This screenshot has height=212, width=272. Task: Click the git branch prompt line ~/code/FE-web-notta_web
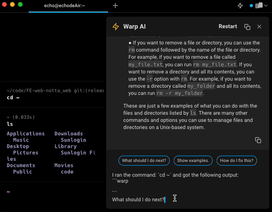(x=55, y=91)
